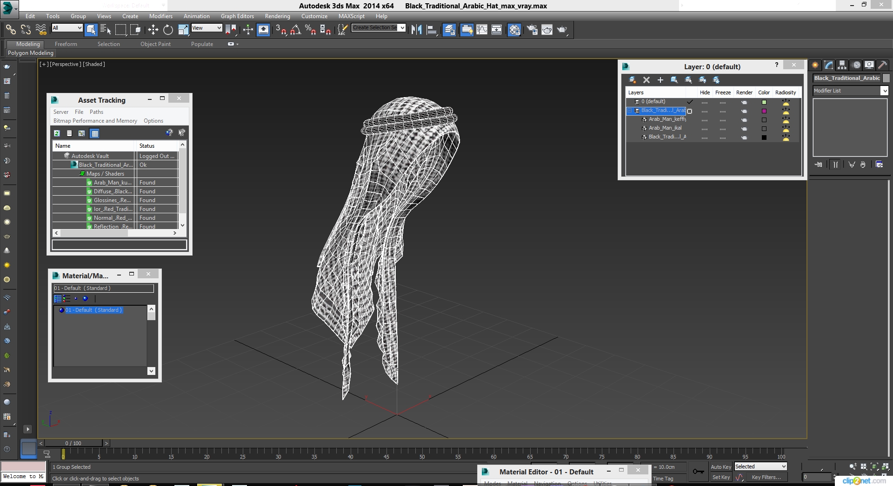Open the Schematic View
The width and height of the screenshot is (893, 486).
click(x=496, y=30)
